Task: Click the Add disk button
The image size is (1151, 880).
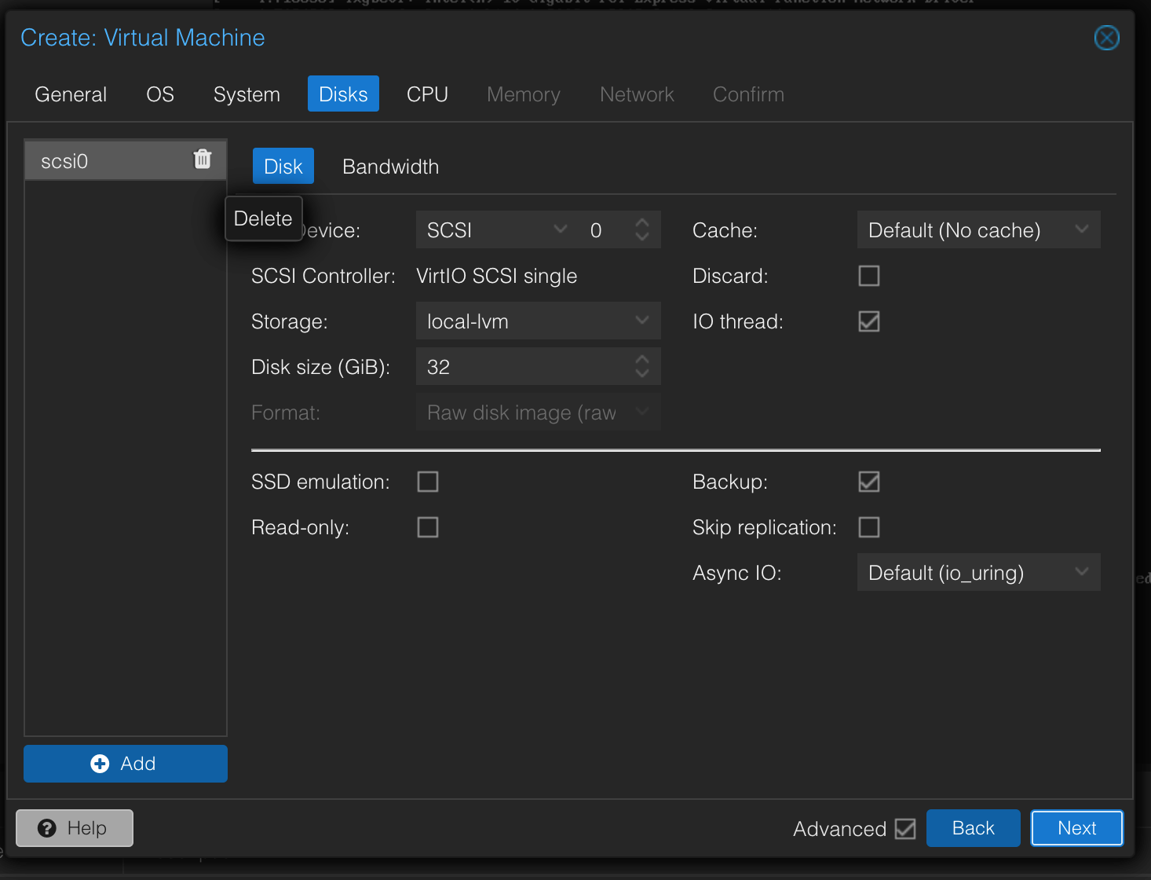Action: point(126,764)
